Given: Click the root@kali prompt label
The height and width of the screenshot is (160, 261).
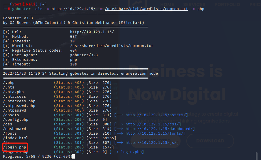Looking at the screenshot, I should (x=24, y=4).
